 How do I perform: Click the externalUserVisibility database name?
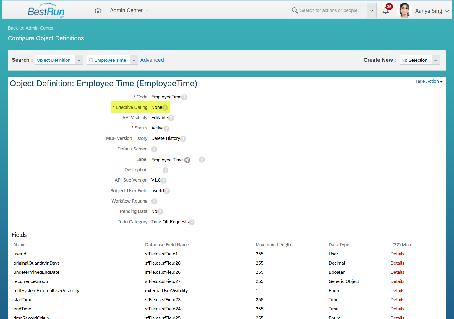click(166, 291)
